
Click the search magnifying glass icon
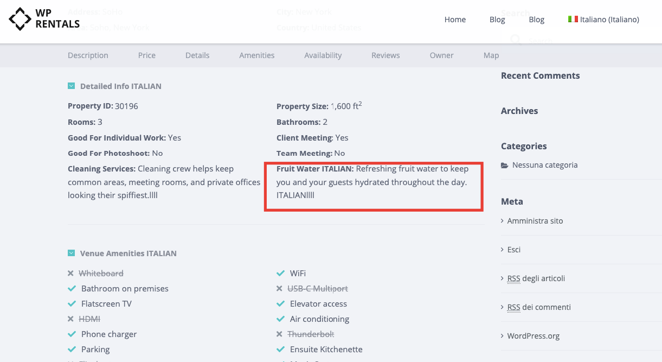515,40
